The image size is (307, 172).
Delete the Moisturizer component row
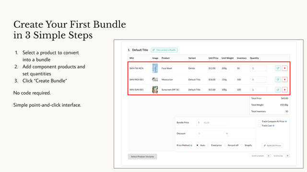click(284, 80)
